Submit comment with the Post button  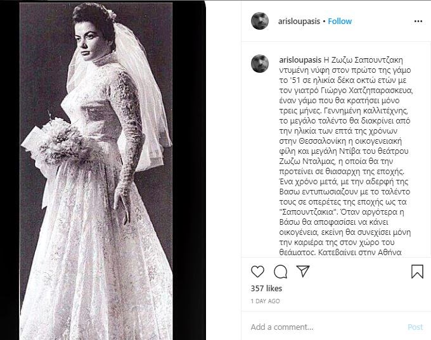[x=415, y=327]
